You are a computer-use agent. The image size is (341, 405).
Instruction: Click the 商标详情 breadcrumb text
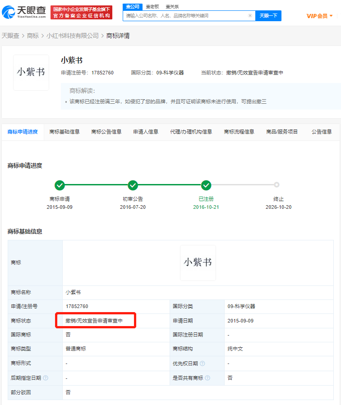click(118, 36)
